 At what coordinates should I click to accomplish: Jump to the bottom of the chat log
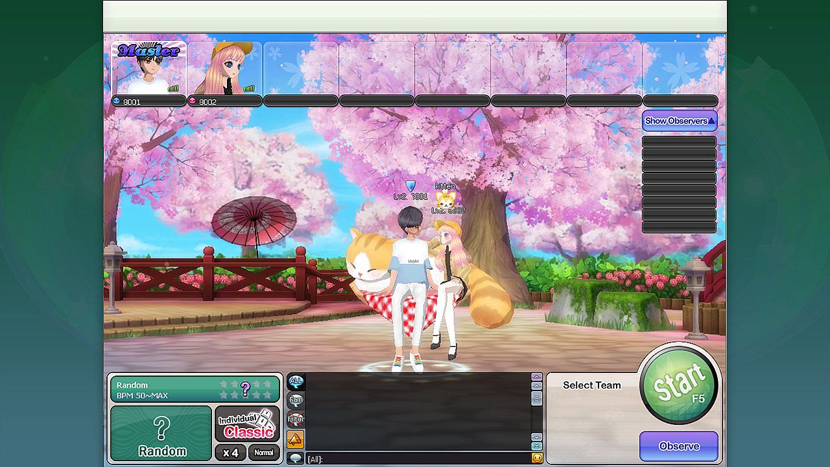[536, 446]
